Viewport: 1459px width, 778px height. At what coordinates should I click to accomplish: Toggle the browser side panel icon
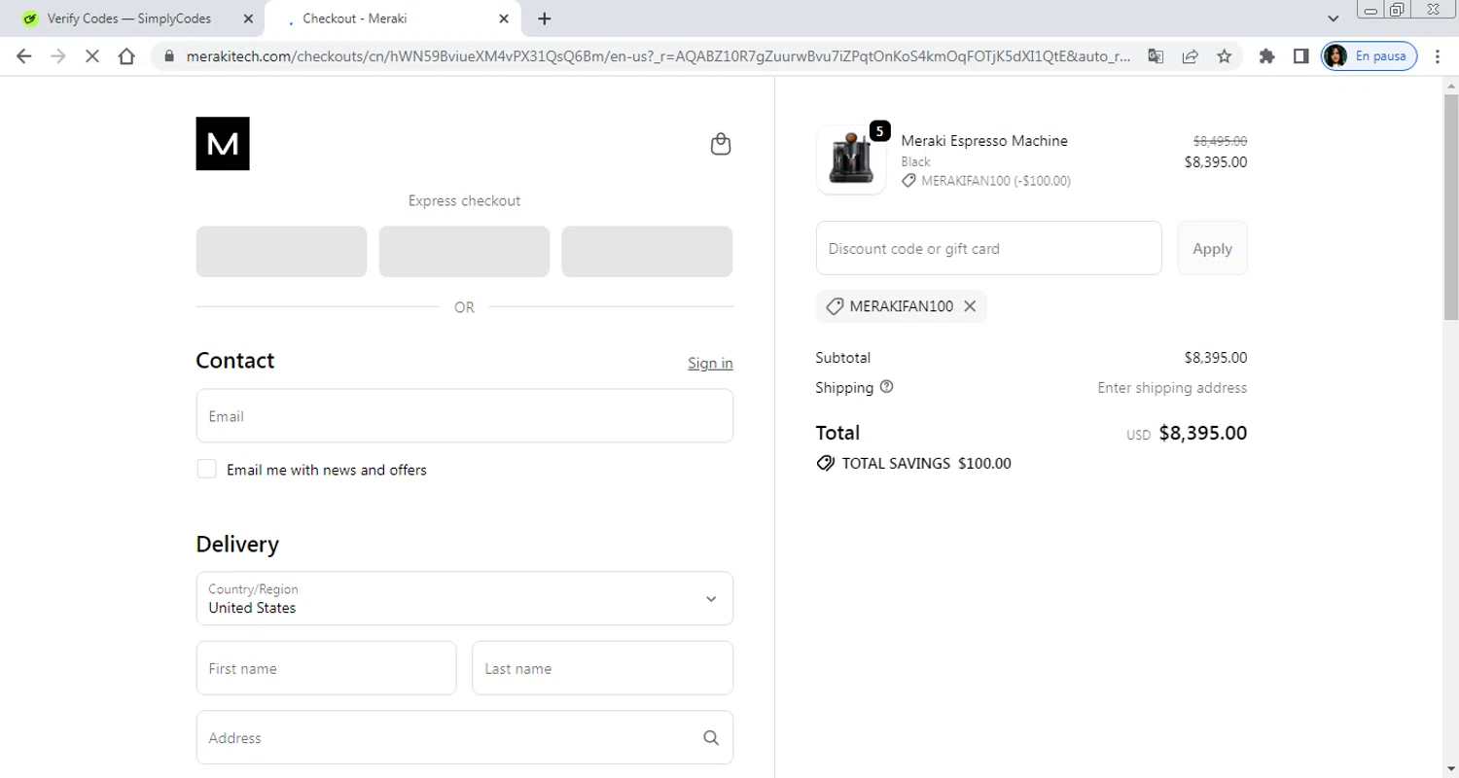1300,56
